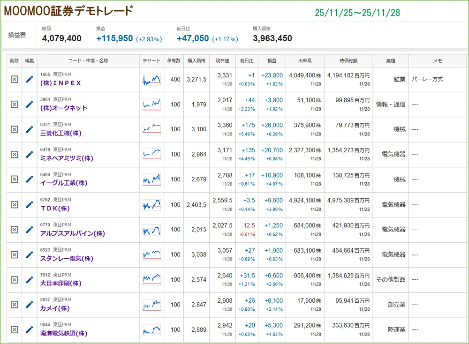
Task: Remove the TDK stock row
Action: (14, 205)
